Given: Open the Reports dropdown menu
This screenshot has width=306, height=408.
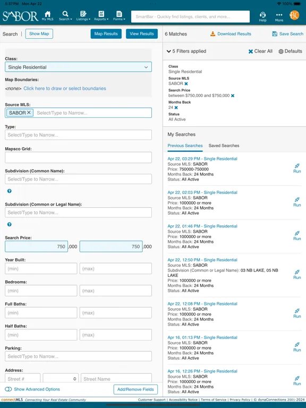Looking at the screenshot, I should point(101,16).
